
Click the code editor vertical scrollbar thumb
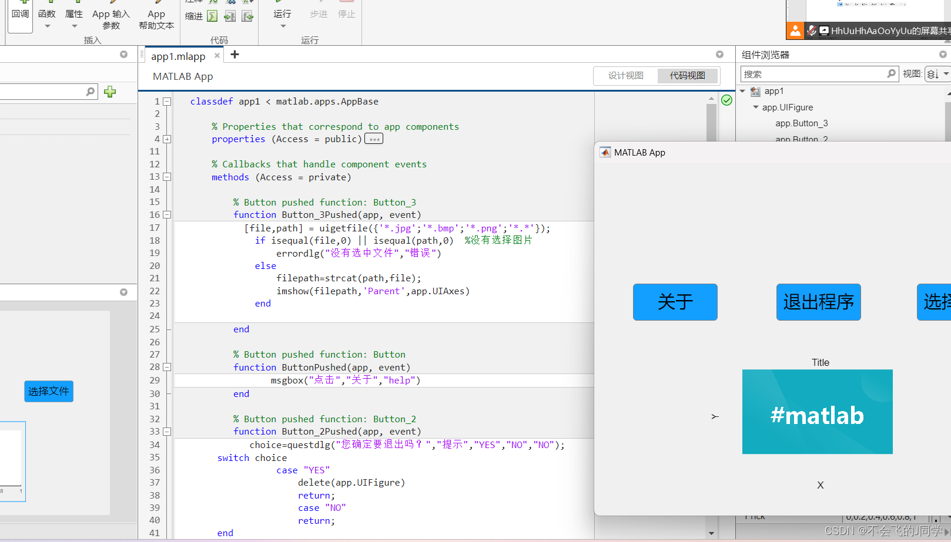point(711,123)
